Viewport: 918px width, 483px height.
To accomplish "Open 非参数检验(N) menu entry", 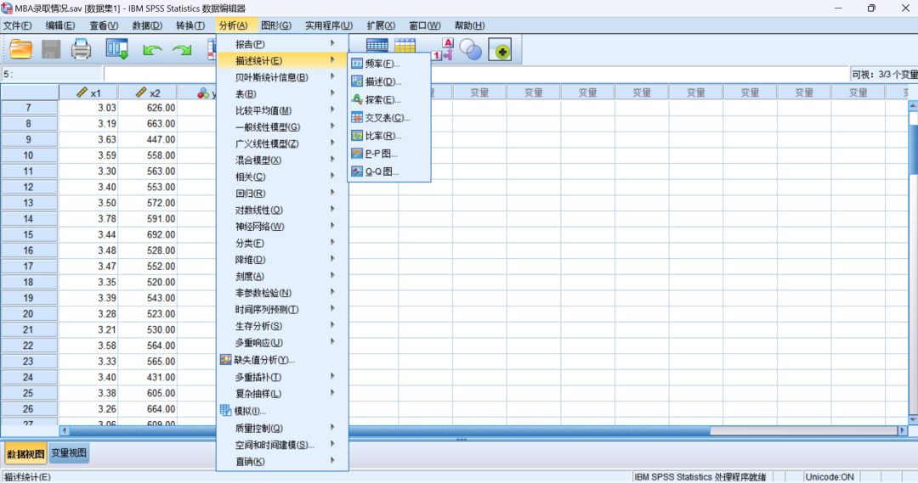I will pyautogui.click(x=282, y=293).
